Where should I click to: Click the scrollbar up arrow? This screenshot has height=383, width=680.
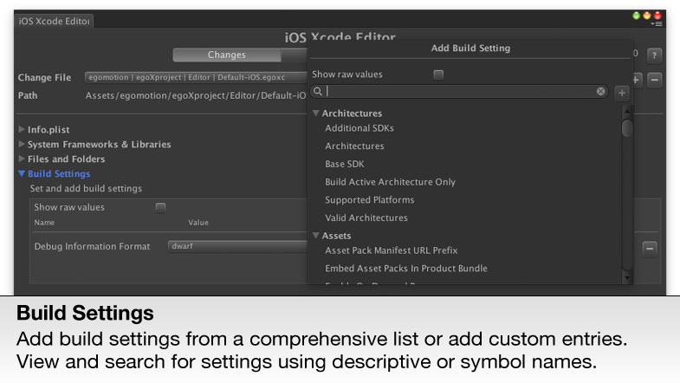[626, 111]
